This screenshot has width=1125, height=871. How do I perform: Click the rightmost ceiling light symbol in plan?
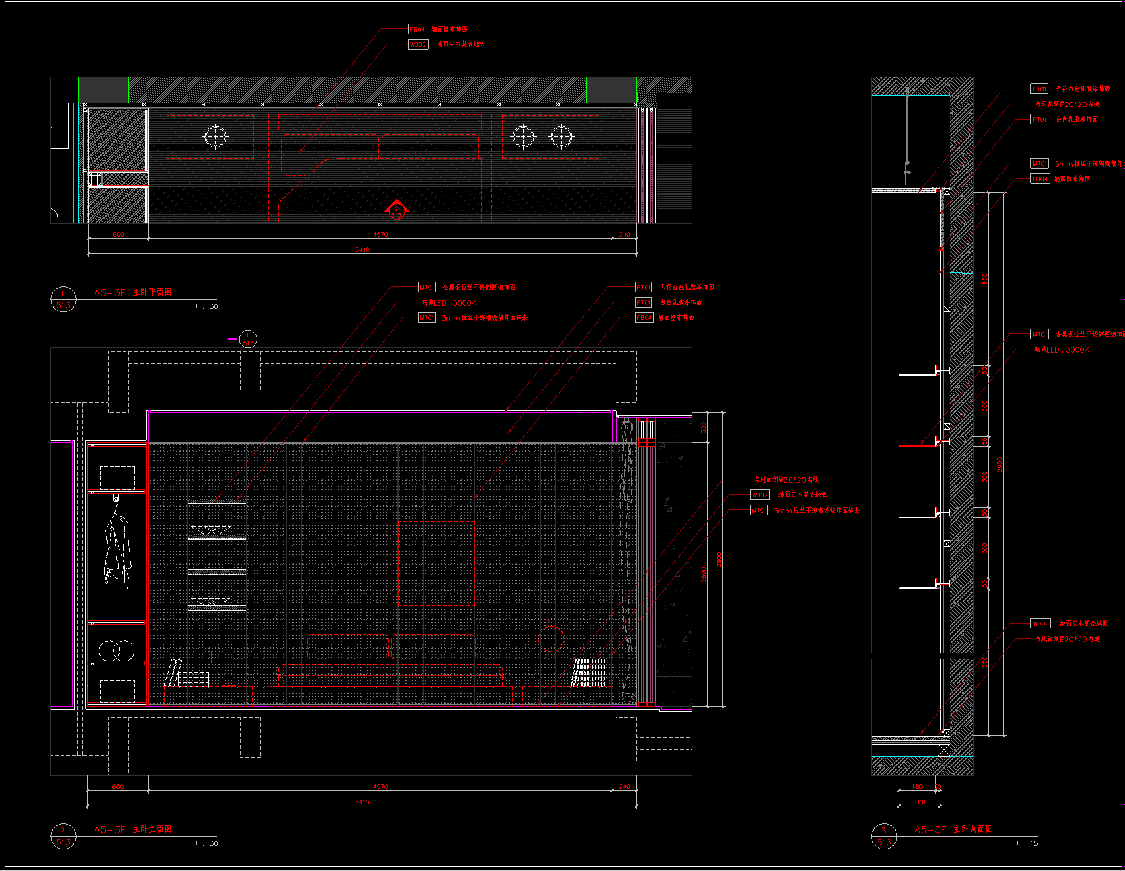(562, 137)
